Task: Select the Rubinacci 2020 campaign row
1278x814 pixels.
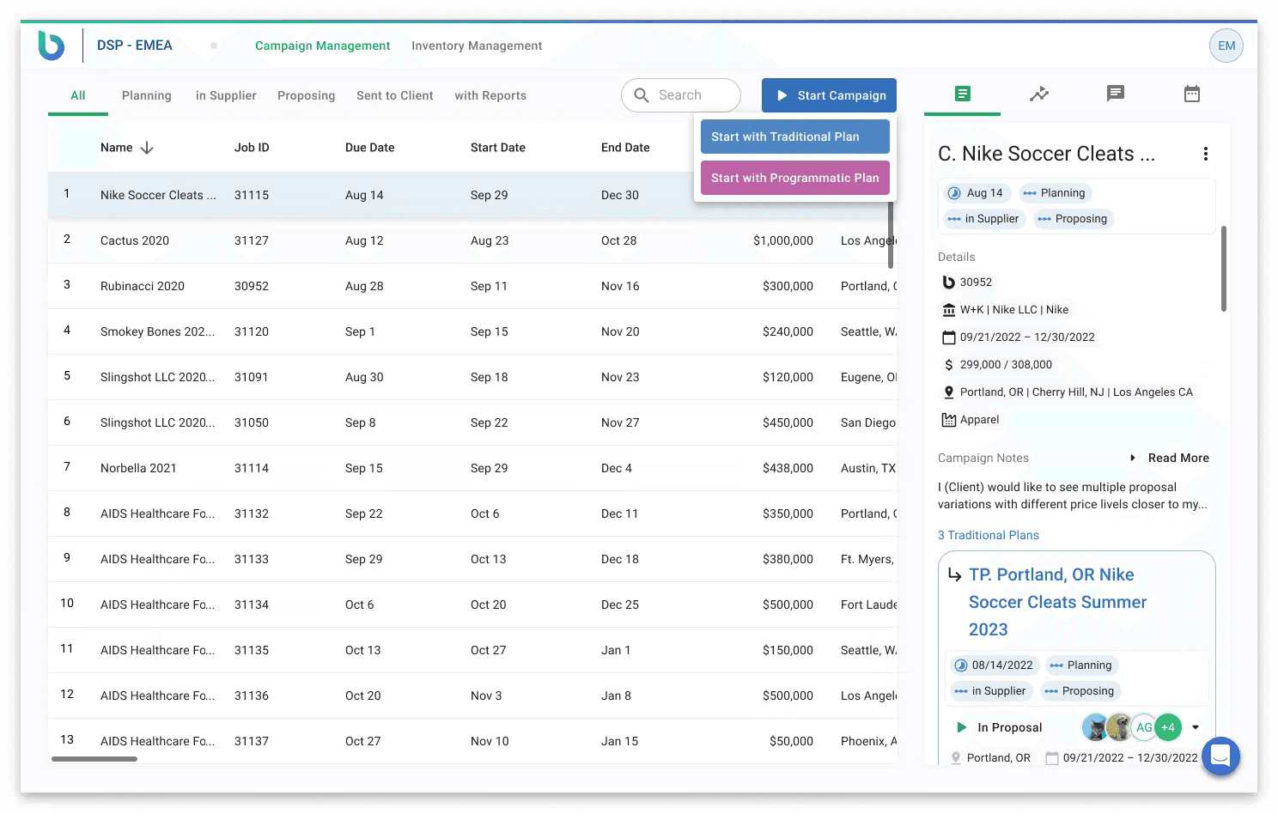Action: click(472, 286)
